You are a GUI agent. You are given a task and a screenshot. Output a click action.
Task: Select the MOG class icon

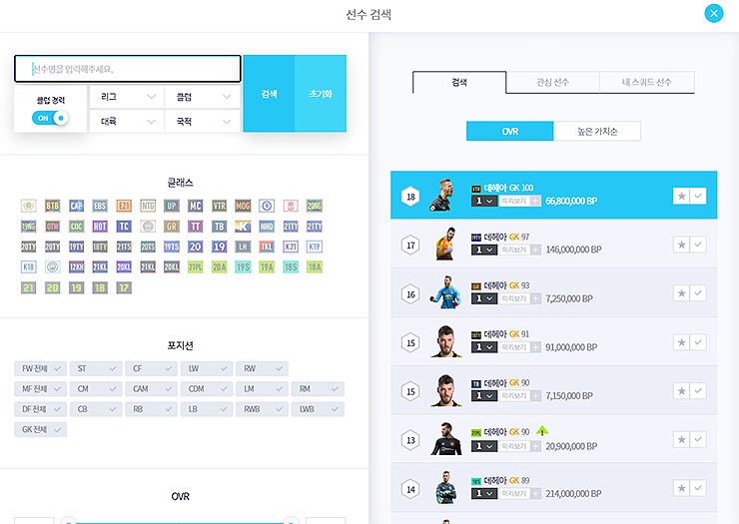pyautogui.click(x=243, y=206)
